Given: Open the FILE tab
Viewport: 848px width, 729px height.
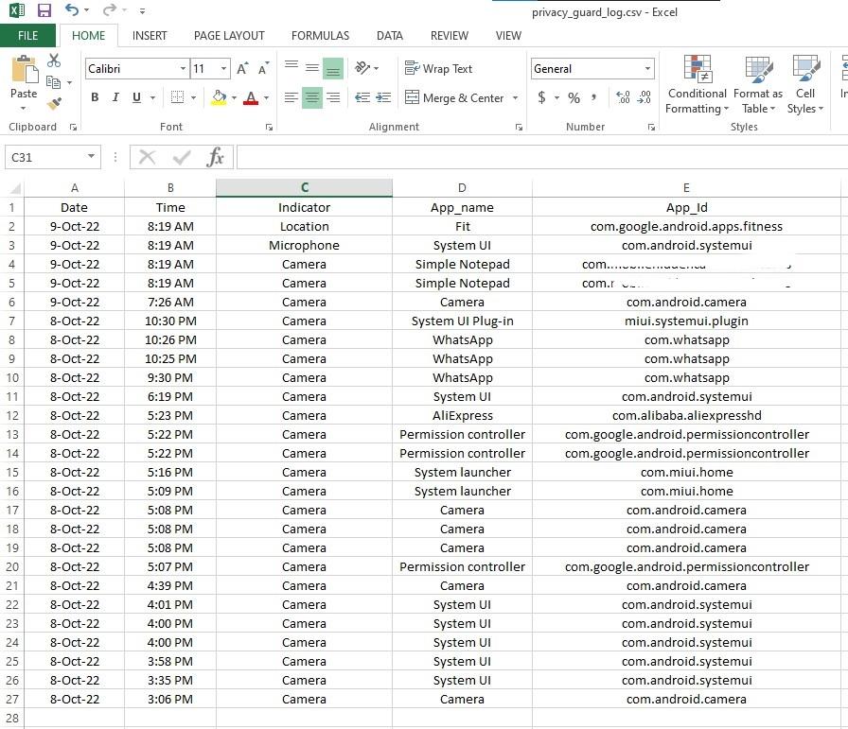Looking at the screenshot, I should pyautogui.click(x=27, y=36).
